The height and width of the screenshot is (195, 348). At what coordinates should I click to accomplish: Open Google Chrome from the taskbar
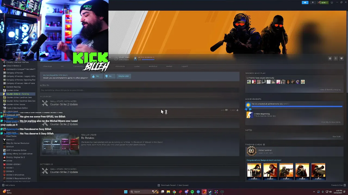pos(174,192)
